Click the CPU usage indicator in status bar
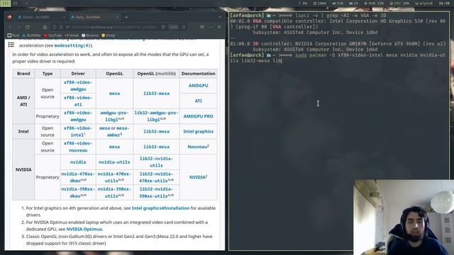The height and width of the screenshot is (255, 454). [x=399, y=4]
